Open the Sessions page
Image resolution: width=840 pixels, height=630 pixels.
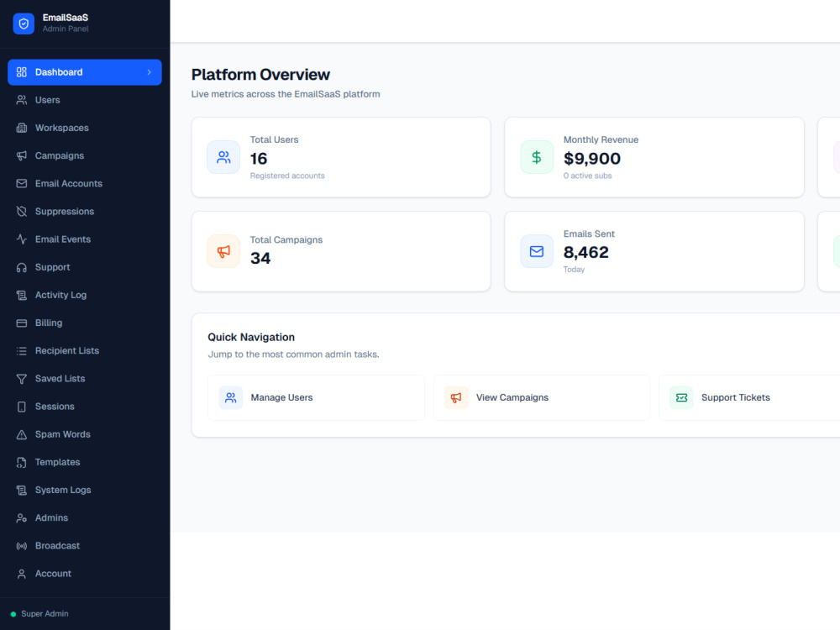coord(85,406)
